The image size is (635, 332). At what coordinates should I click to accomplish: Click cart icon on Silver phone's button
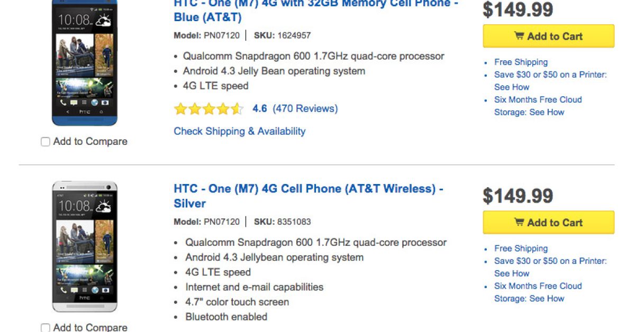(x=519, y=223)
